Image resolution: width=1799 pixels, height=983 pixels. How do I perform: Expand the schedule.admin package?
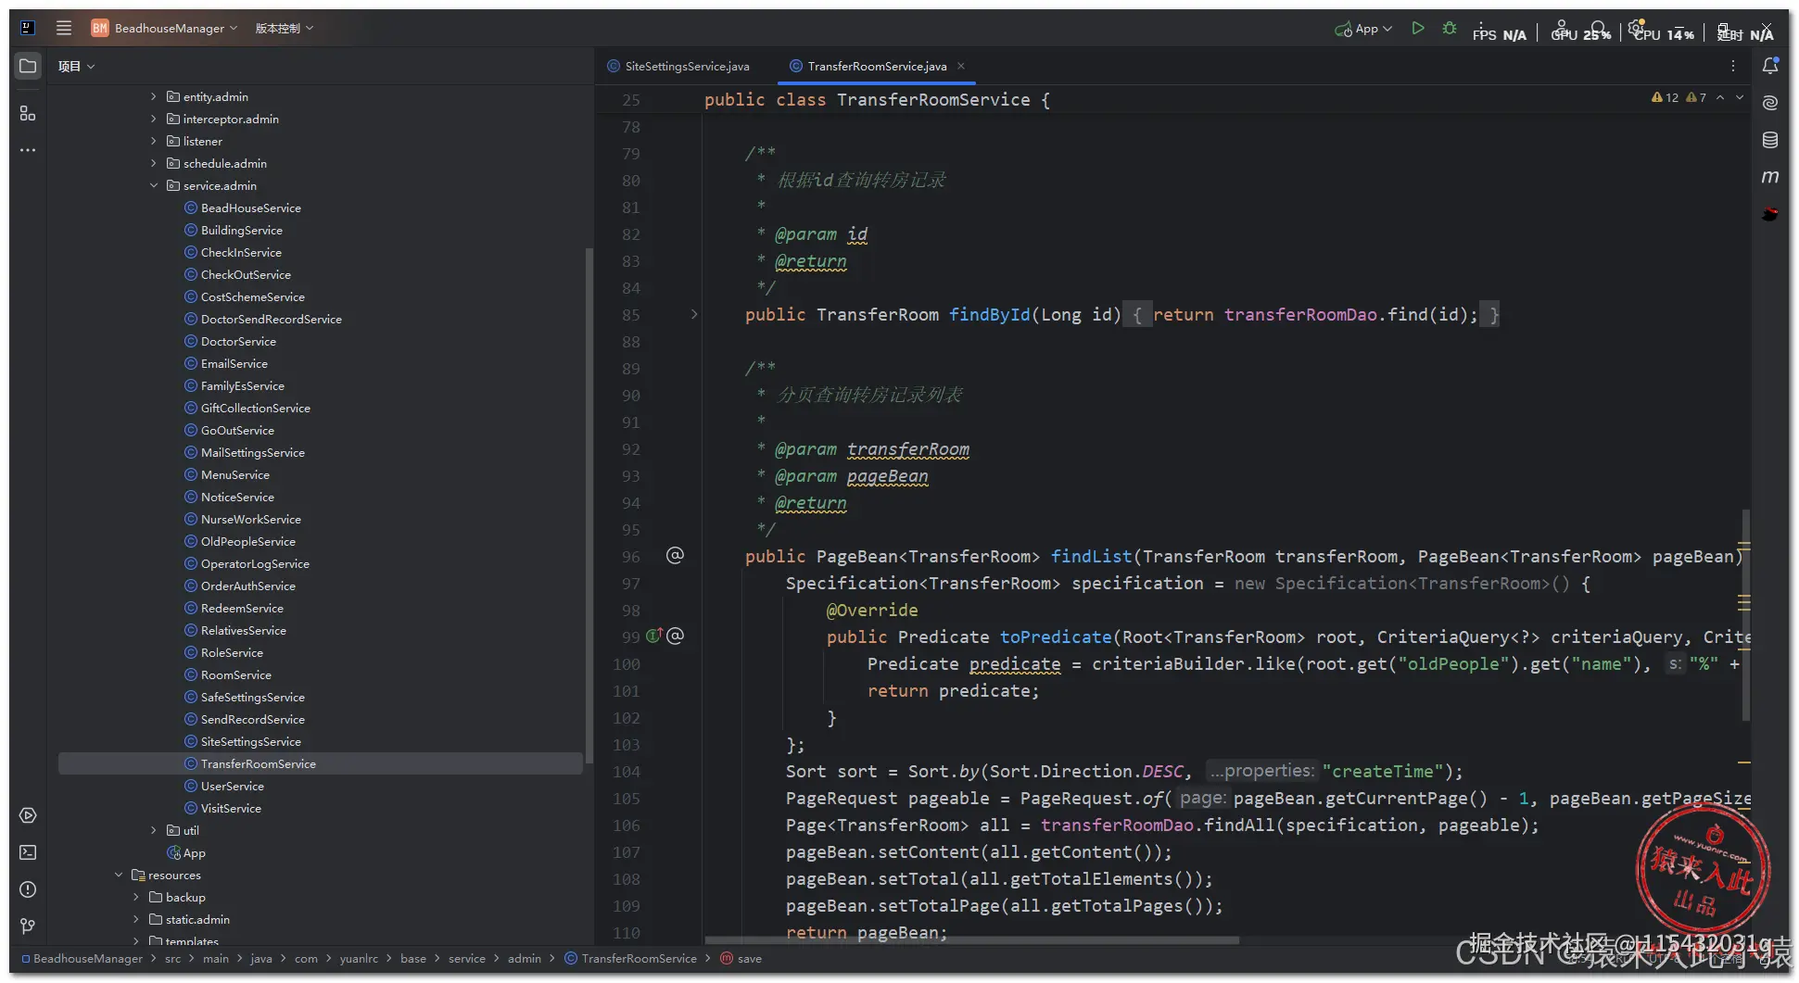(x=154, y=163)
